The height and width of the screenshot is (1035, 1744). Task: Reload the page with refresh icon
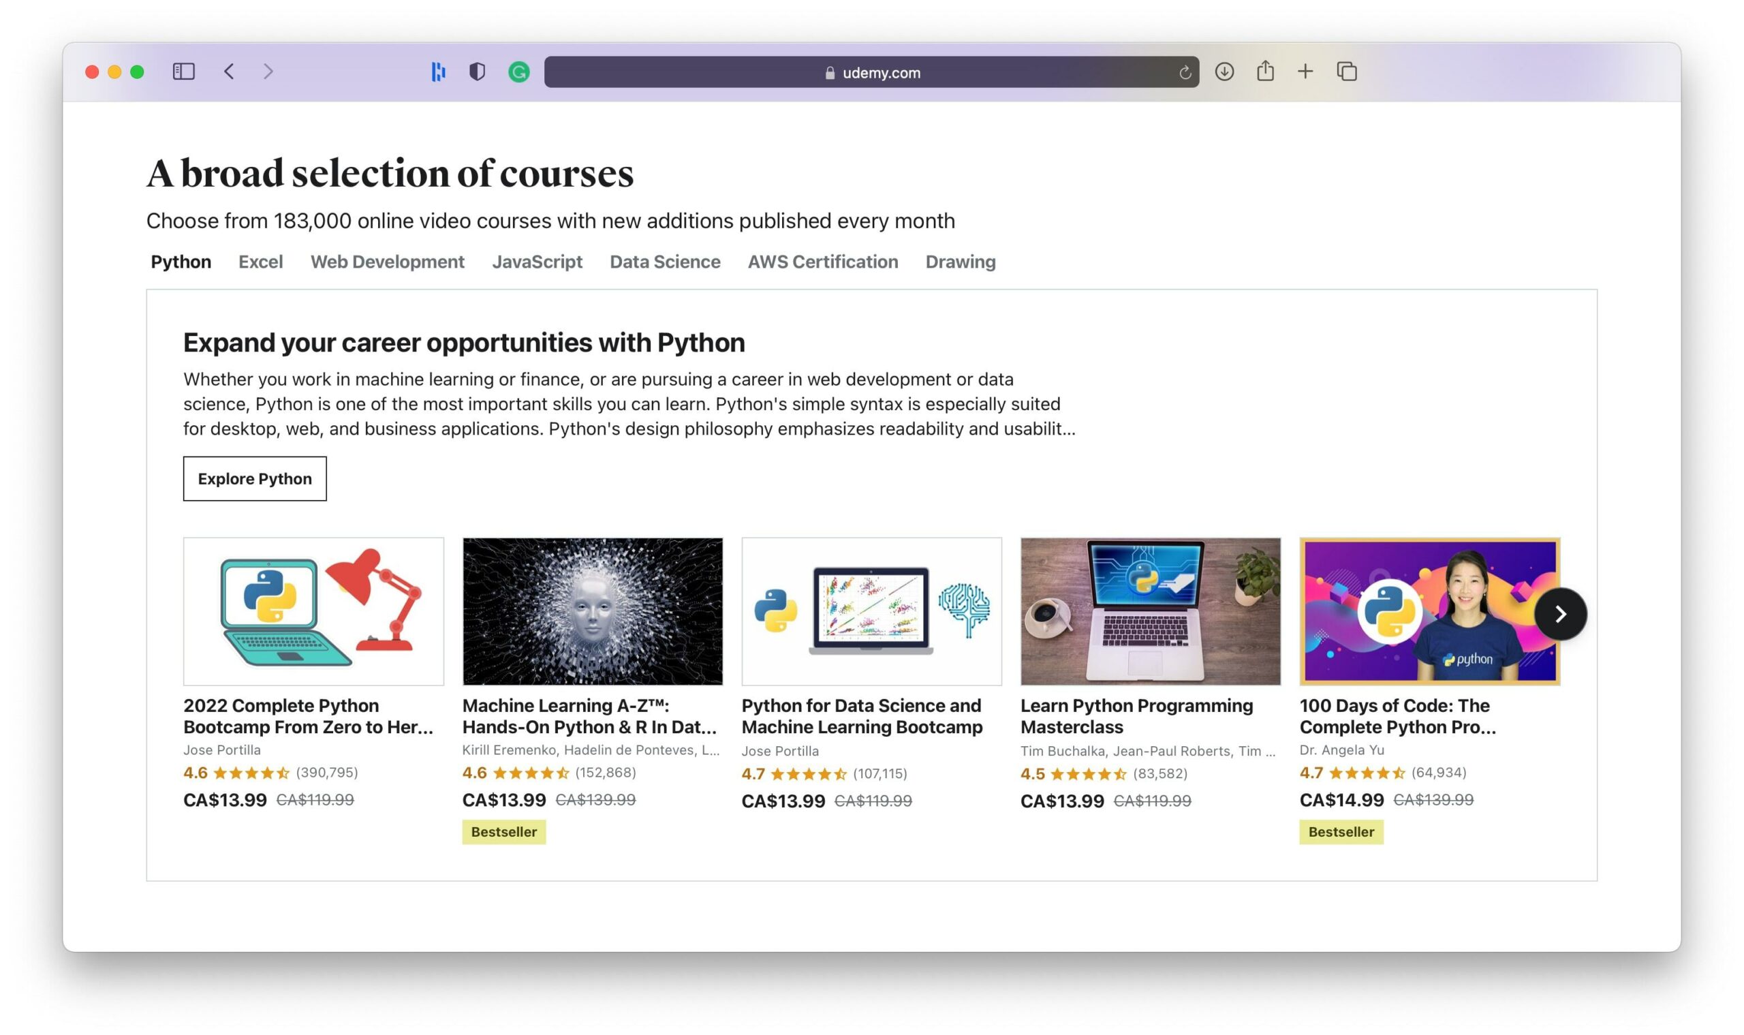(x=1184, y=72)
